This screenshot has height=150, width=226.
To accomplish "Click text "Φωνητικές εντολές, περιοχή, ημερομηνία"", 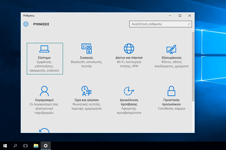I will (86, 106).
